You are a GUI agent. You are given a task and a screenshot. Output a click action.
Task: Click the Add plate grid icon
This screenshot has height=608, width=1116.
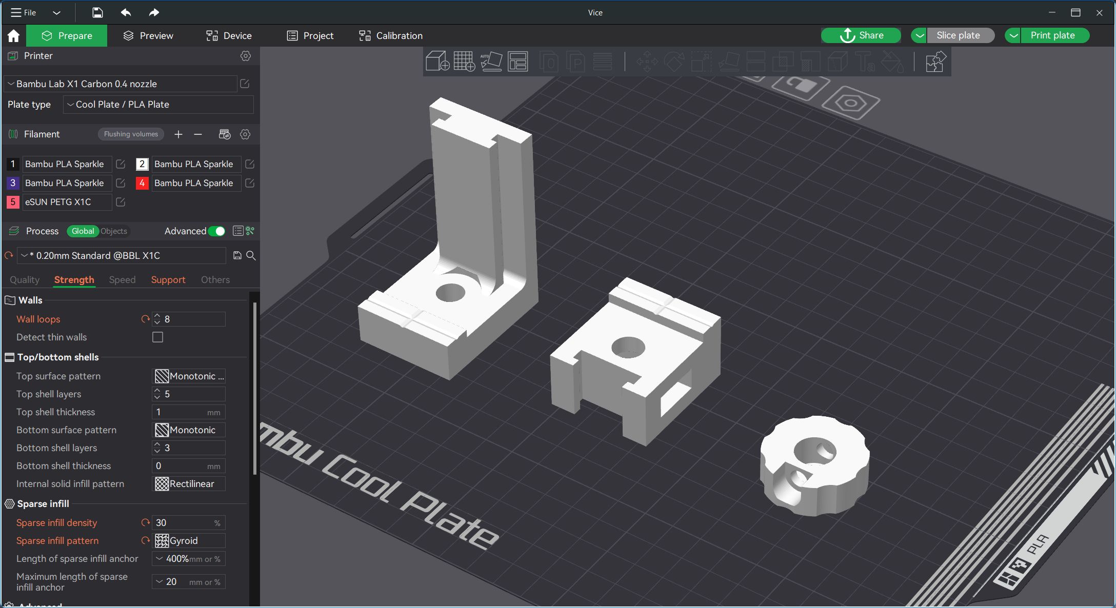coord(464,62)
